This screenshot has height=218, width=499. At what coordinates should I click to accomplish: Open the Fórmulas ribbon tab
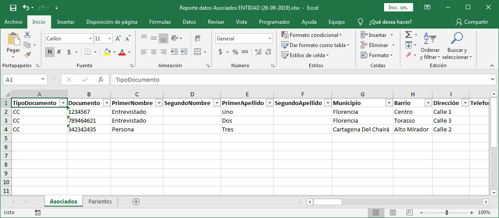(160, 22)
